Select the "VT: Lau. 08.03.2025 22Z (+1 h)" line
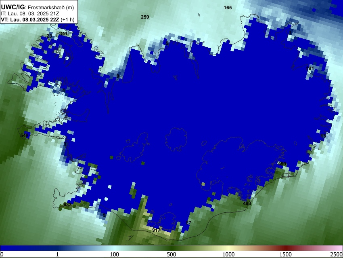 point(38,19)
